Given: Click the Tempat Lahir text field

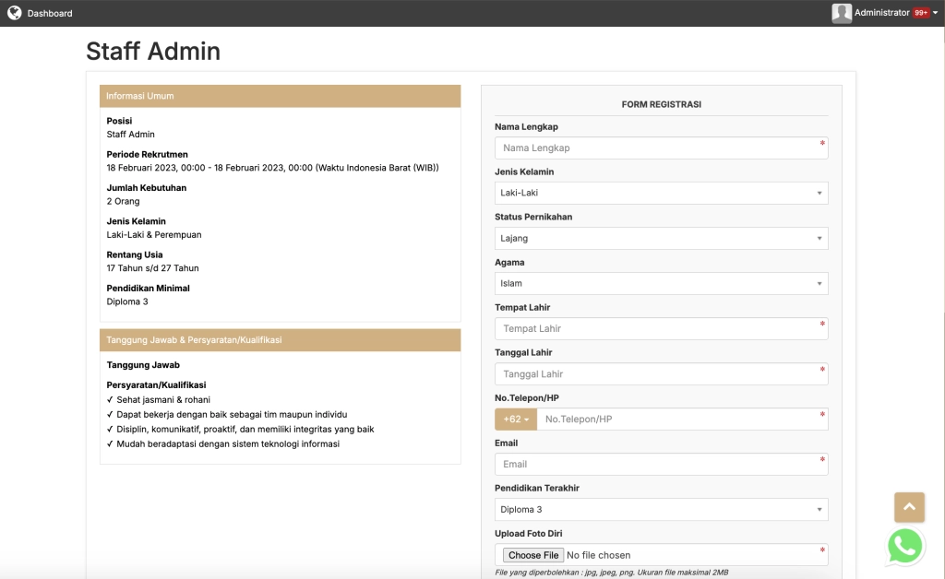Looking at the screenshot, I should (661, 328).
